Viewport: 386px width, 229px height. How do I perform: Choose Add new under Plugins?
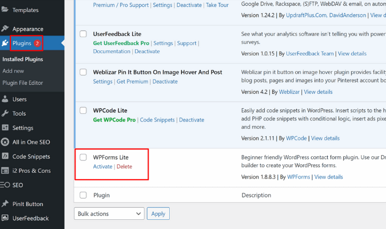click(13, 71)
